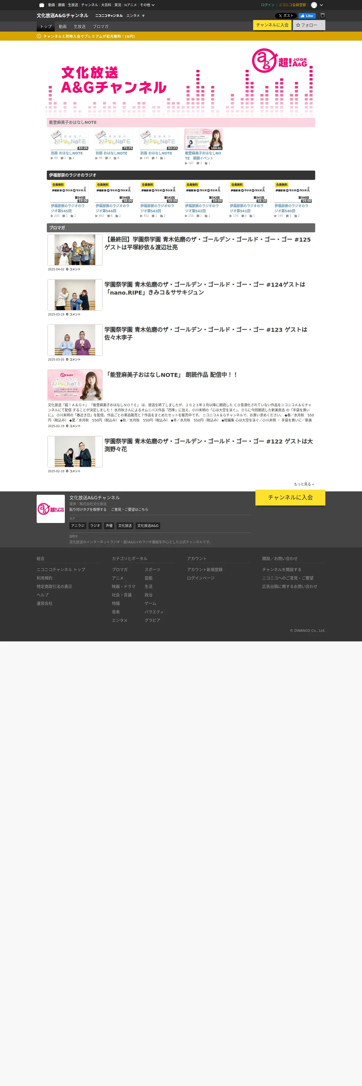Open アカウント新規登録 footer link
Screen dimensions: 362x1086
tap(205, 570)
